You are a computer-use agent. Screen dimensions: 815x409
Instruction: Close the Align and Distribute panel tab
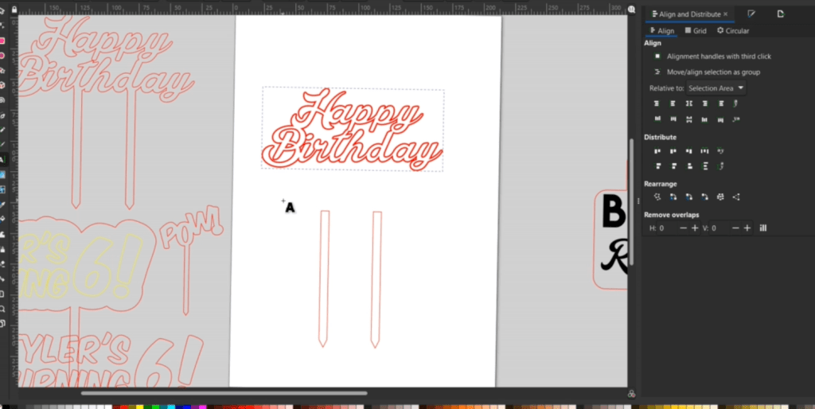726,14
